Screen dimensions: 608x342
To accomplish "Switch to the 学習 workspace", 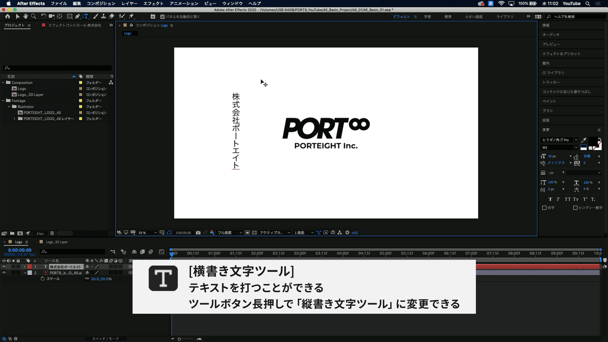I will pos(428,17).
